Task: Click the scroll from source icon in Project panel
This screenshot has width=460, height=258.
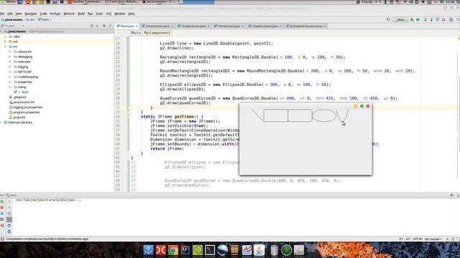Action: pyautogui.click(x=92, y=26)
